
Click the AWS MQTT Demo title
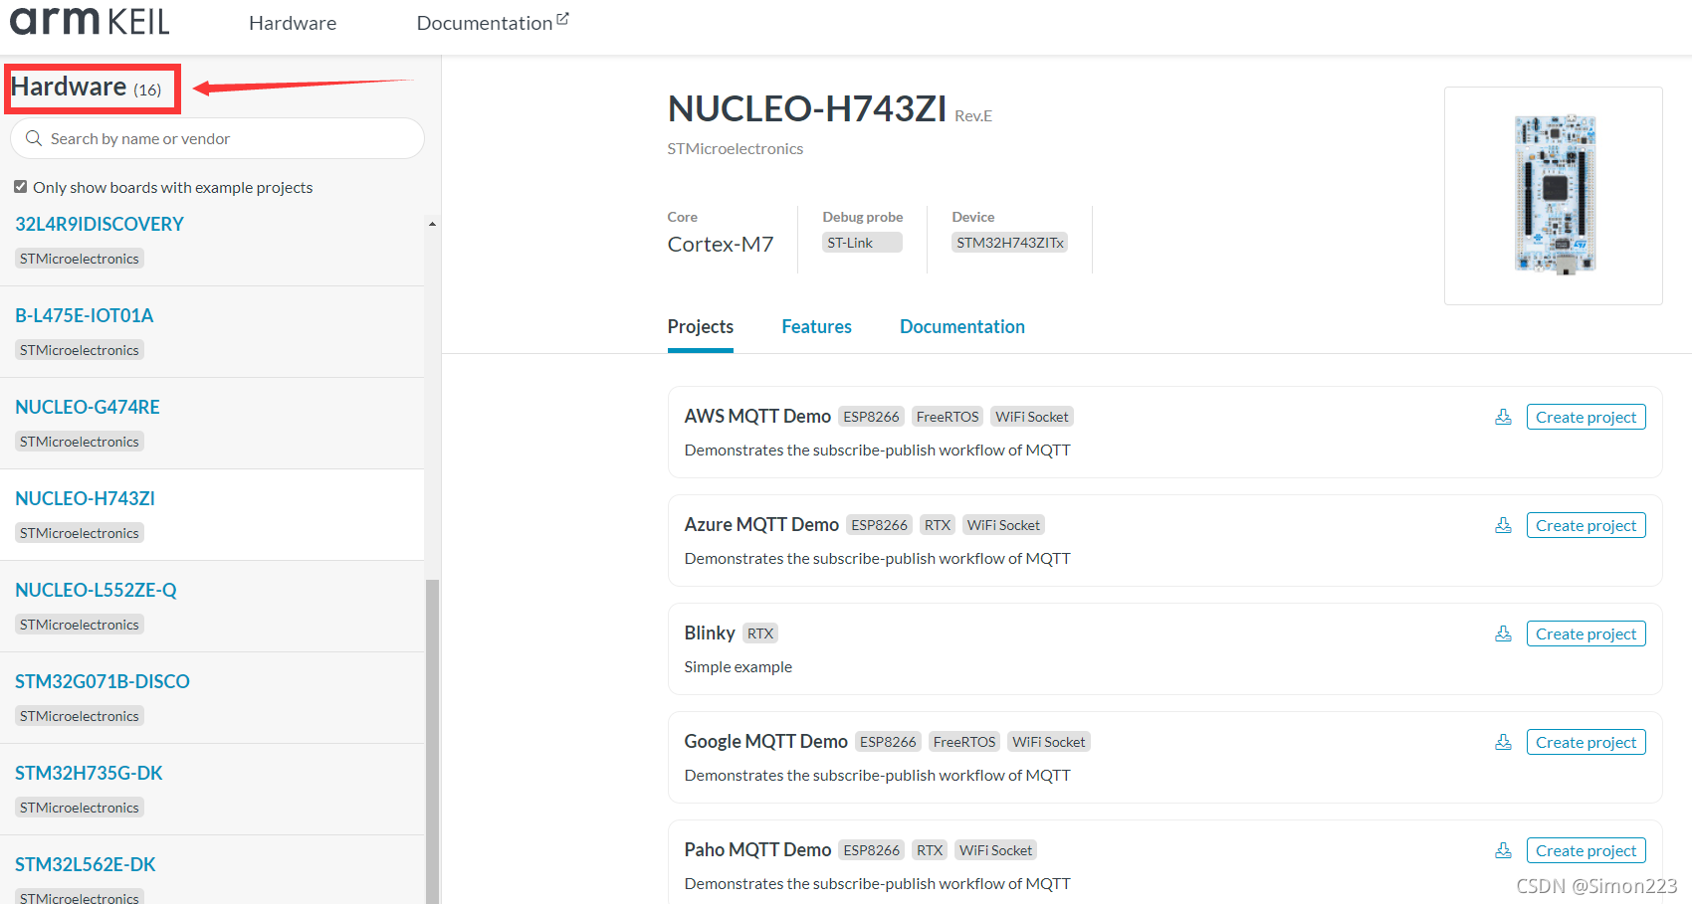(x=757, y=417)
